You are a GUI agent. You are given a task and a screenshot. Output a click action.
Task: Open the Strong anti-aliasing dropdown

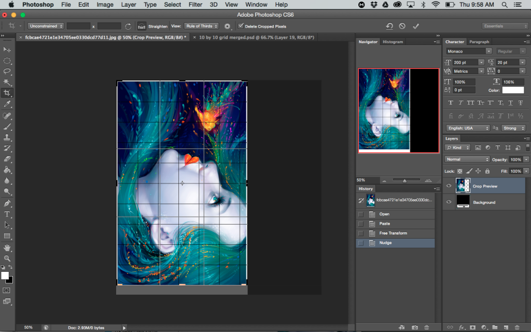(x=513, y=128)
